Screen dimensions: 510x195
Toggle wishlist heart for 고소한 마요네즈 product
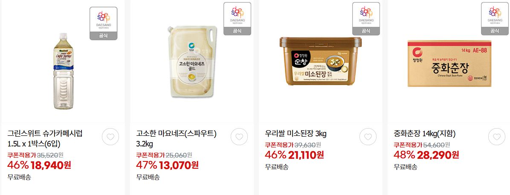coord(239,137)
